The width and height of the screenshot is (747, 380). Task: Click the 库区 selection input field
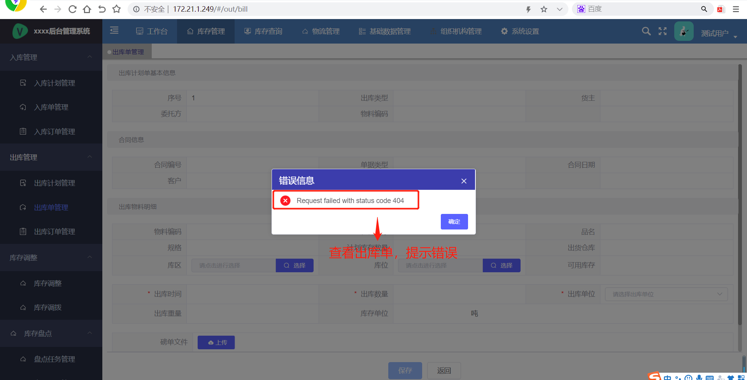(233, 265)
